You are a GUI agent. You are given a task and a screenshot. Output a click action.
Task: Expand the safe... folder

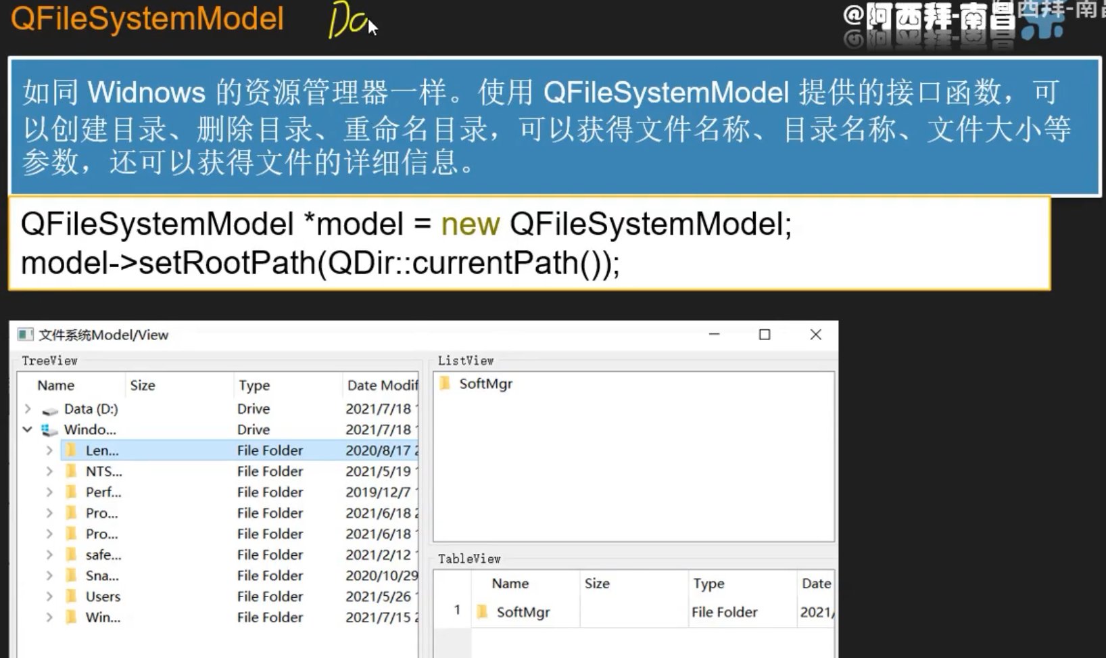point(49,555)
